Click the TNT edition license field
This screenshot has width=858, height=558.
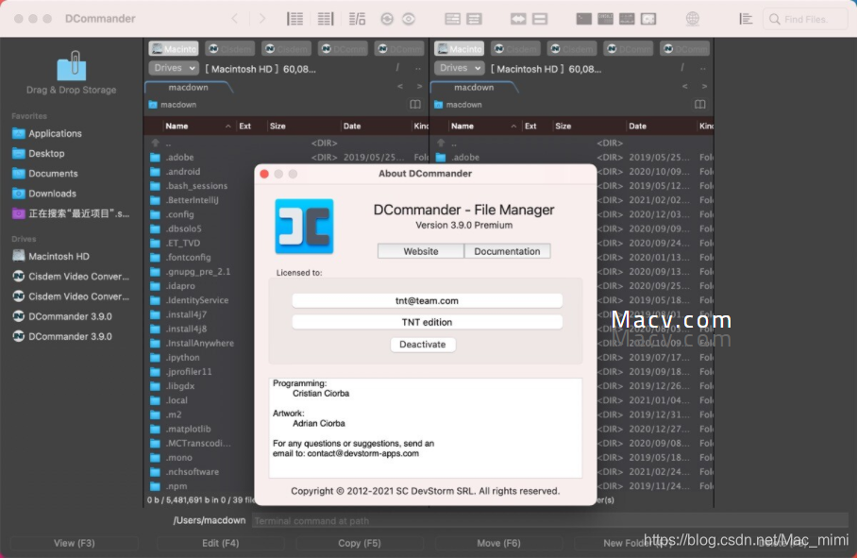427,322
